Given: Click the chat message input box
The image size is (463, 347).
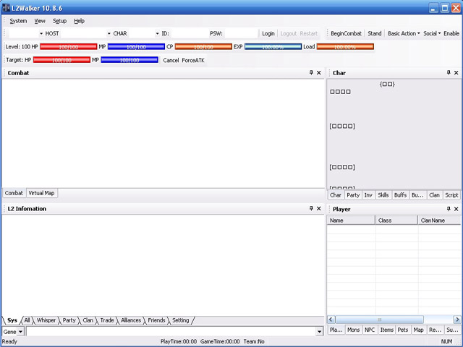Looking at the screenshot, I should tap(171, 332).
